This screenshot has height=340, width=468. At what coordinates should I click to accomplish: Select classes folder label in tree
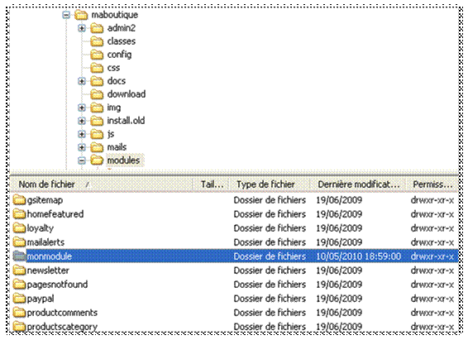point(122,41)
